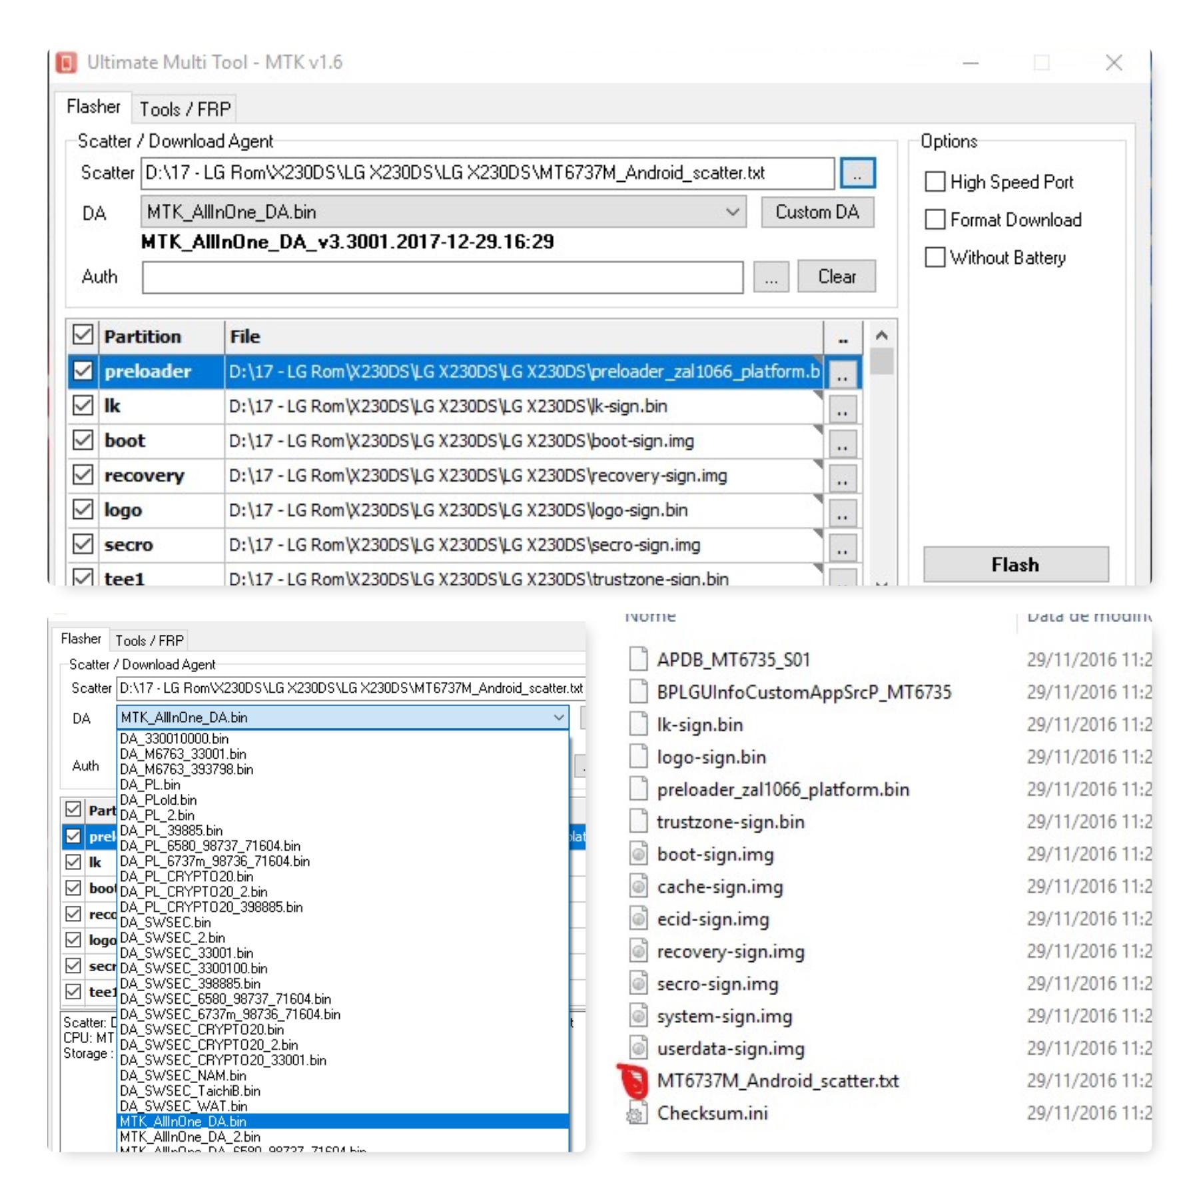Click browse button for the logo partition row
The height and width of the screenshot is (1199, 1199).
[x=842, y=512]
